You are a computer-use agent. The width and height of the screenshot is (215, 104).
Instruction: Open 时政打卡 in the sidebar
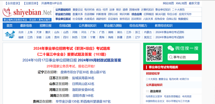[x=184, y=79]
